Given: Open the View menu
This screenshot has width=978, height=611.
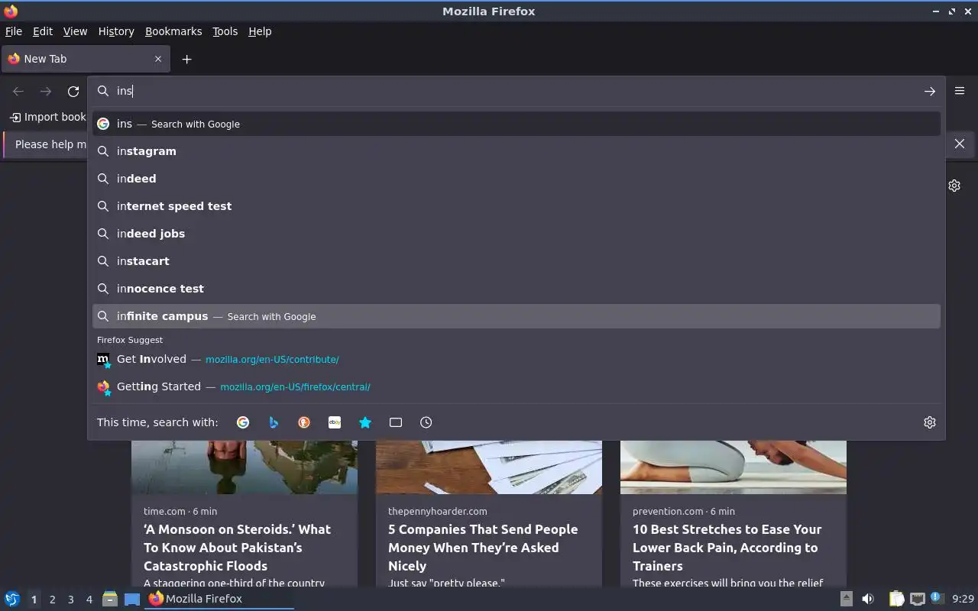Looking at the screenshot, I should click(75, 31).
